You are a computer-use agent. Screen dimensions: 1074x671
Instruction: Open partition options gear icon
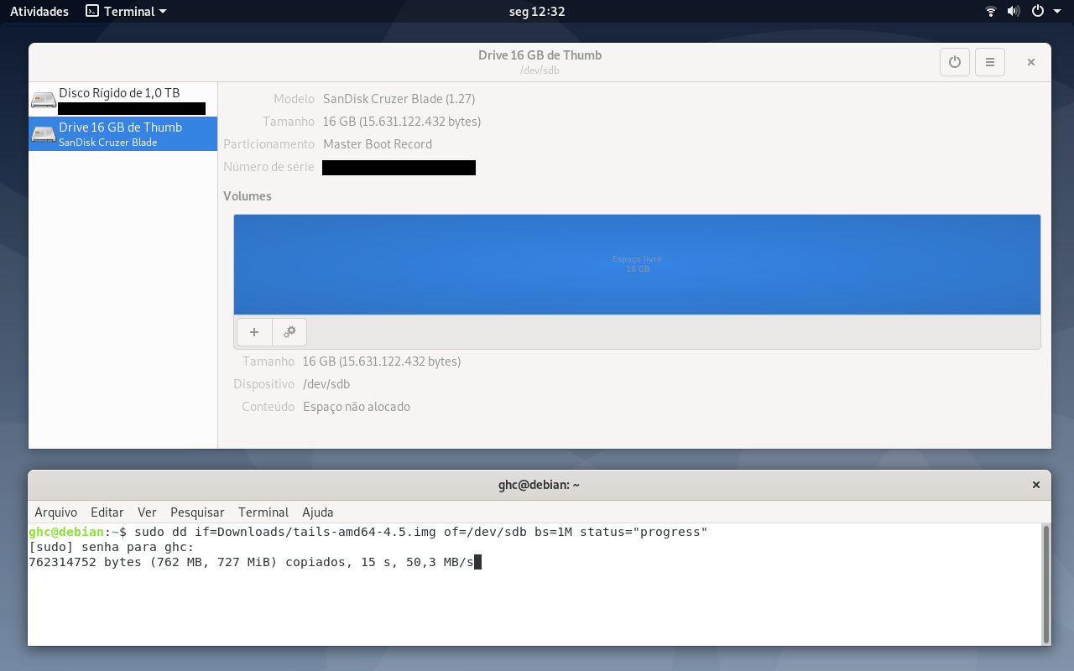[289, 332]
